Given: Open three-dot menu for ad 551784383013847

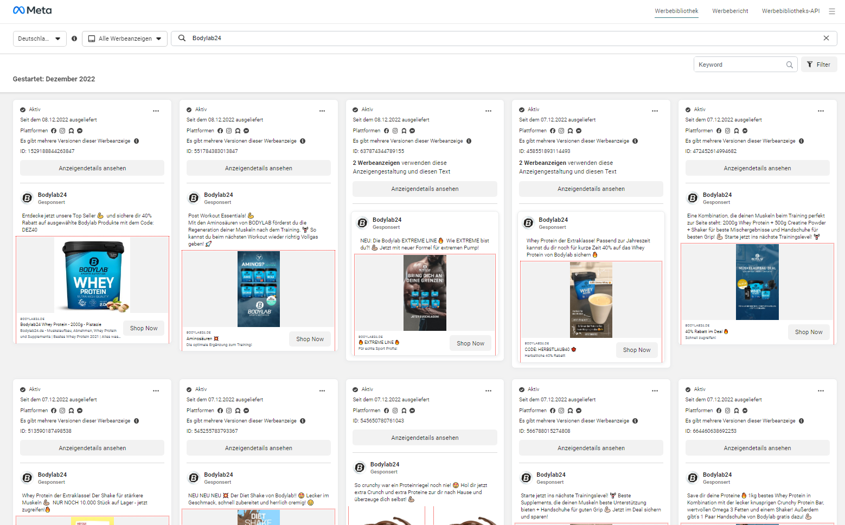Looking at the screenshot, I should click(x=322, y=111).
